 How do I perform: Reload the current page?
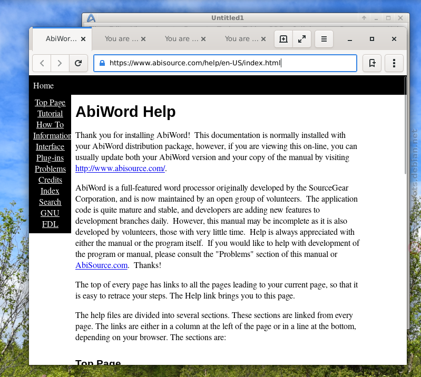79,63
